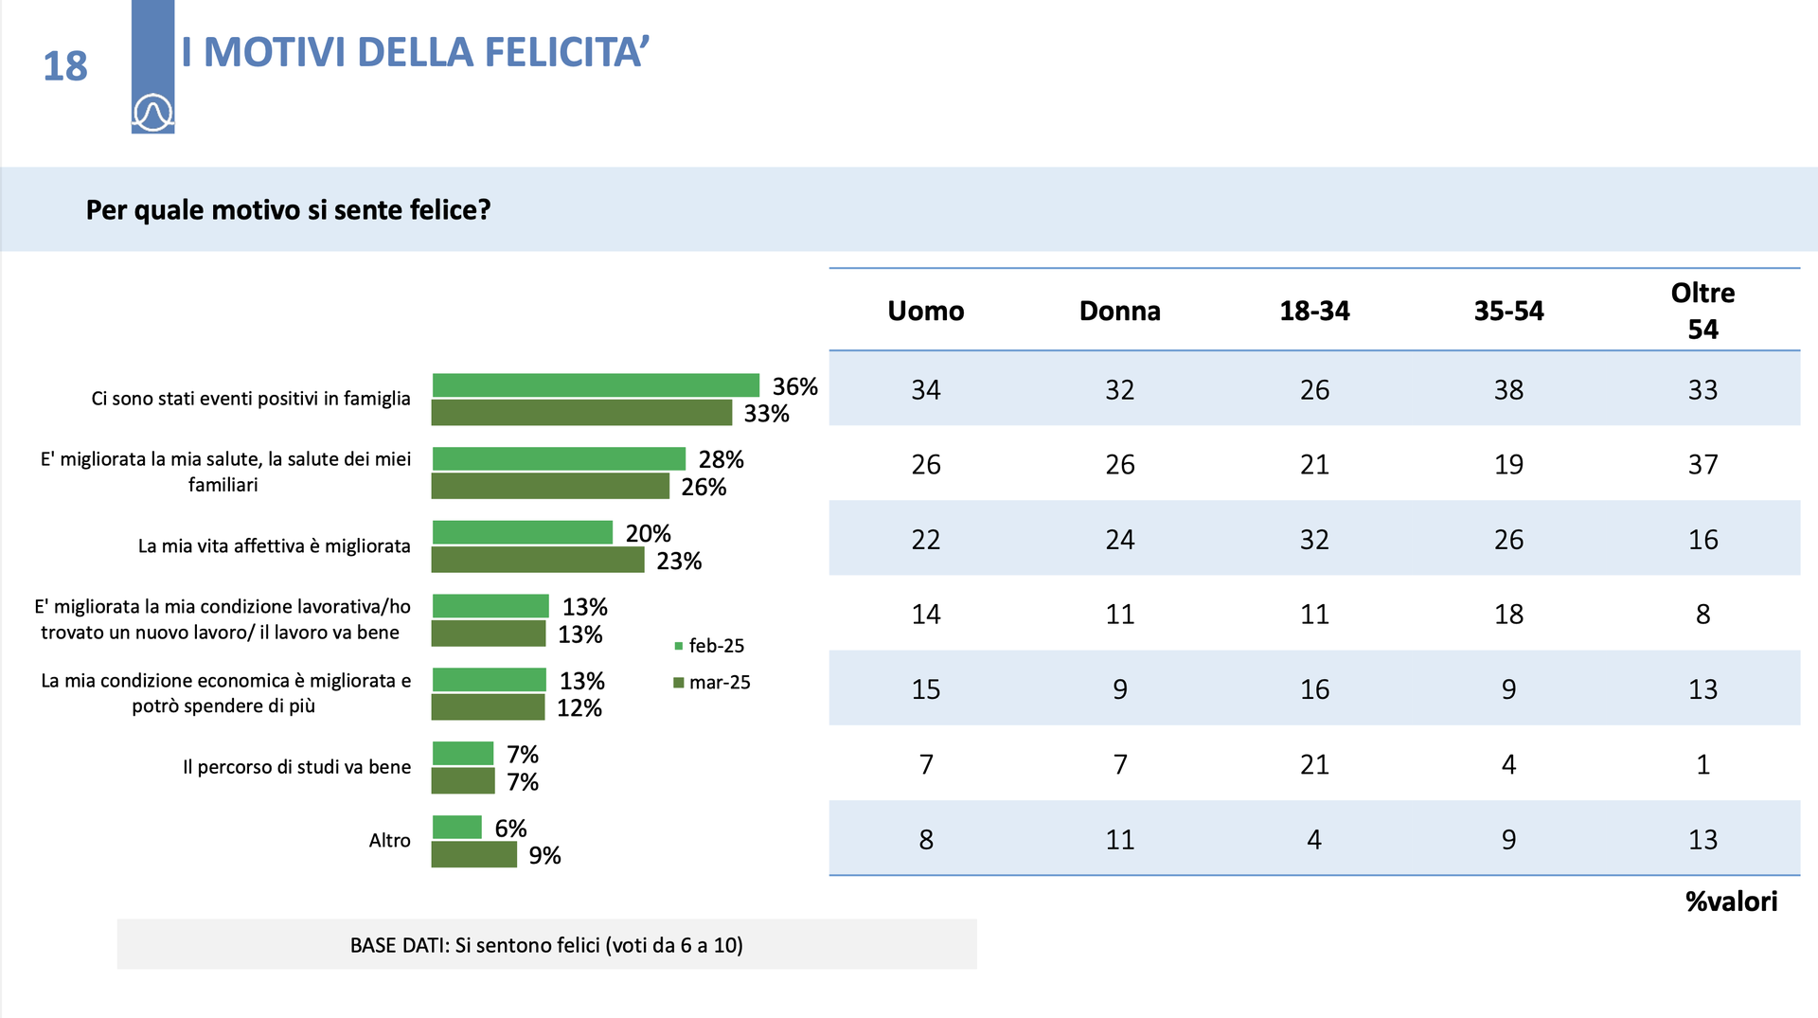Click the Oltre 54 column header
Viewport: 1818px width, 1018px height.
point(1702,311)
